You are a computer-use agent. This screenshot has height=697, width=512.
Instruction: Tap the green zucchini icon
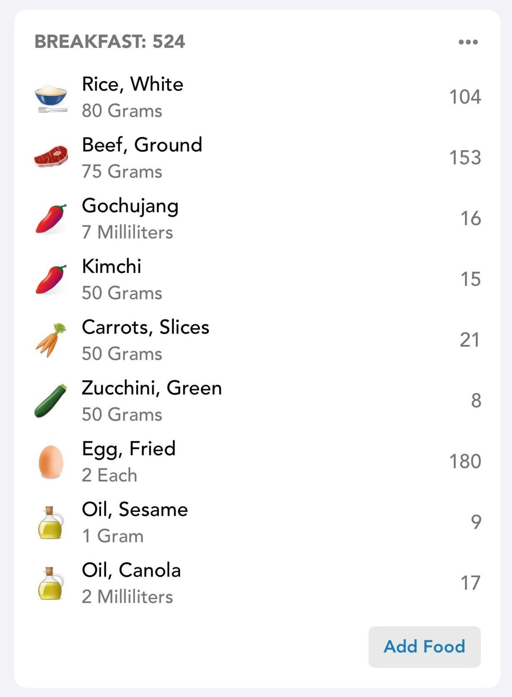[x=51, y=401]
